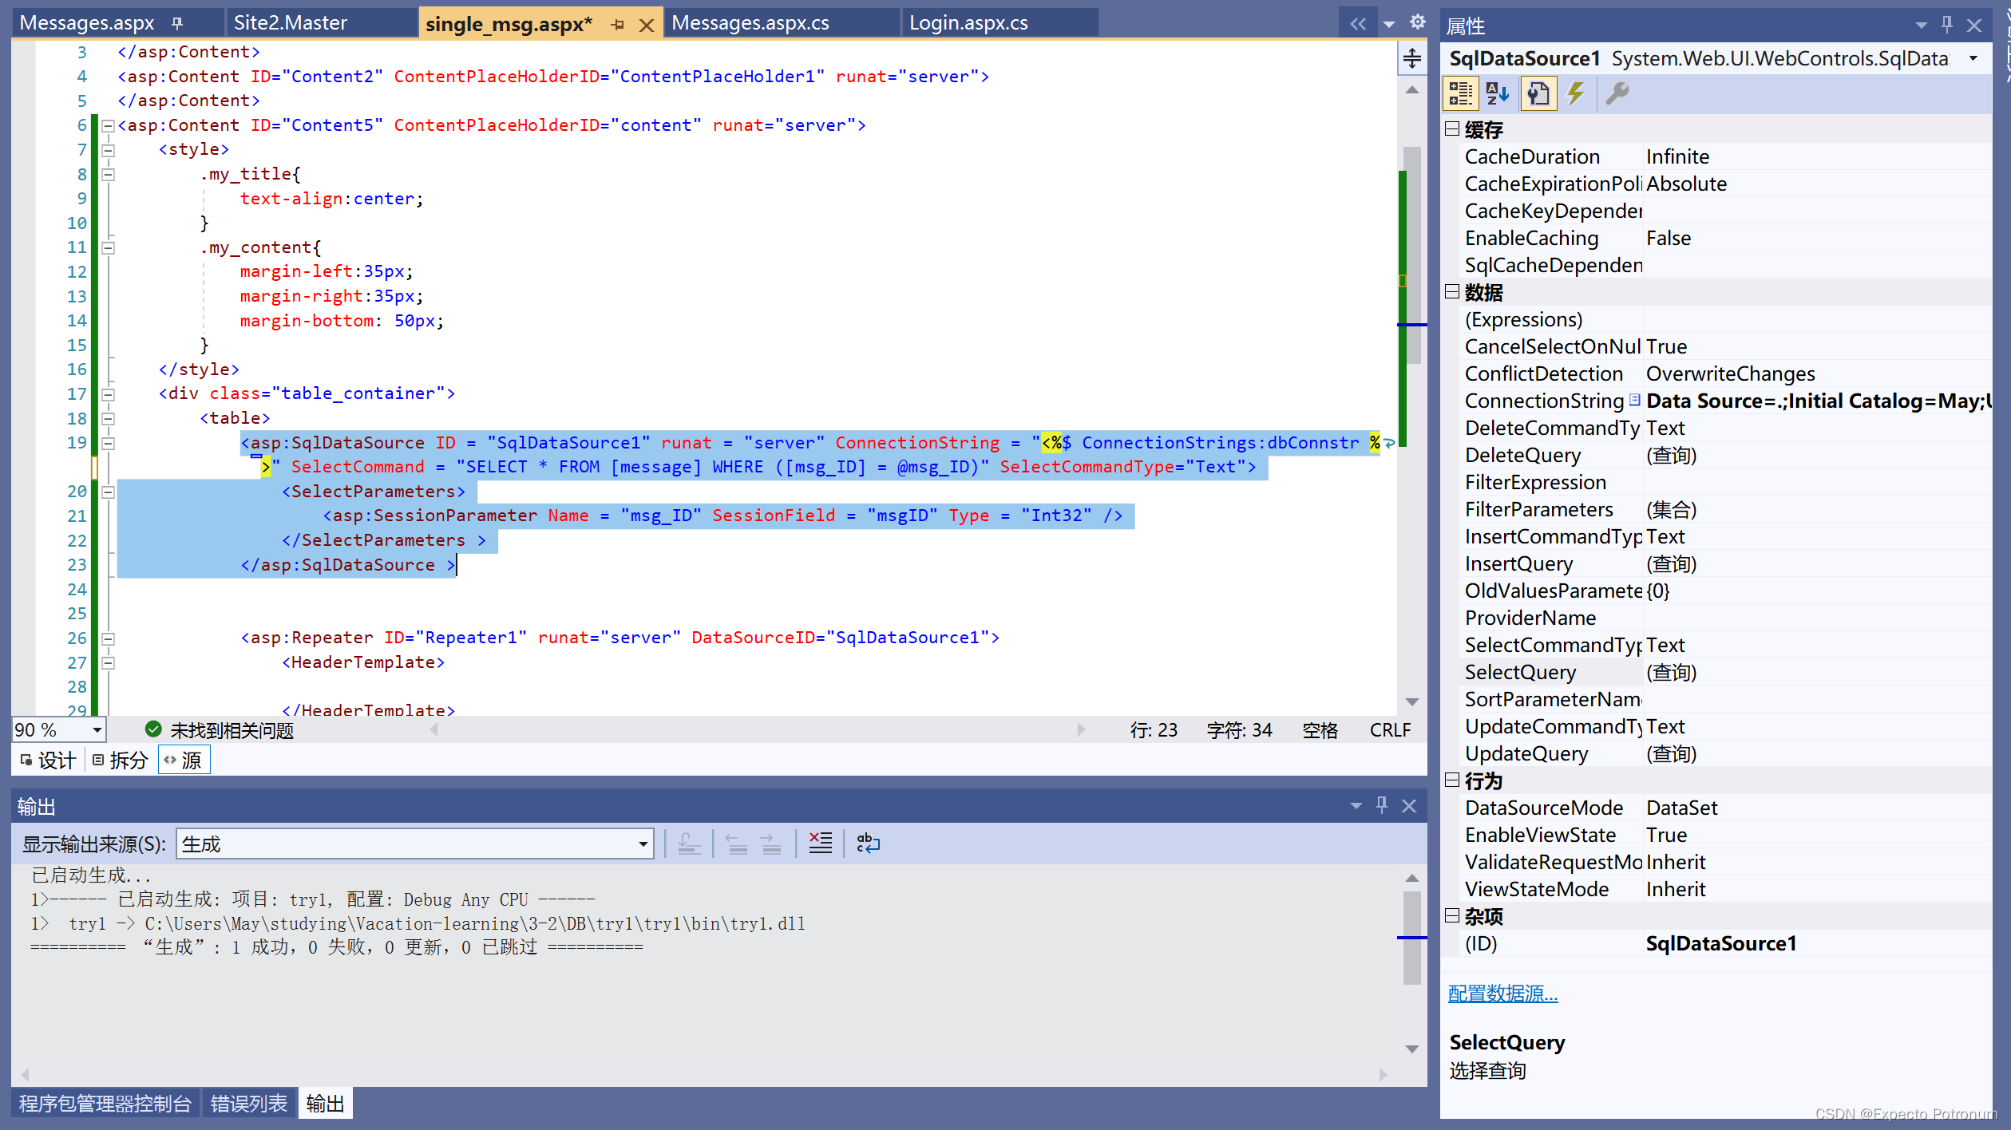Switch to the Messages.aspx.cs tab
The width and height of the screenshot is (2011, 1130).
coord(750,23)
